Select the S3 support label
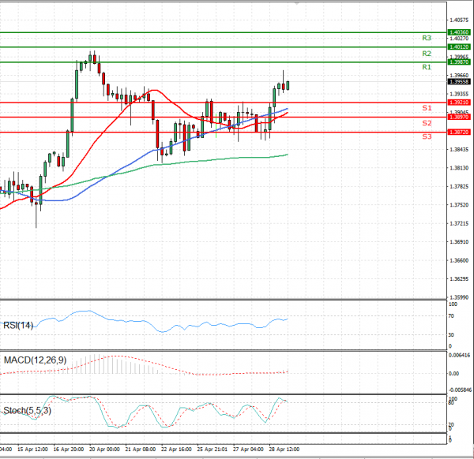Screen dimensions: 474x459 (x=426, y=136)
